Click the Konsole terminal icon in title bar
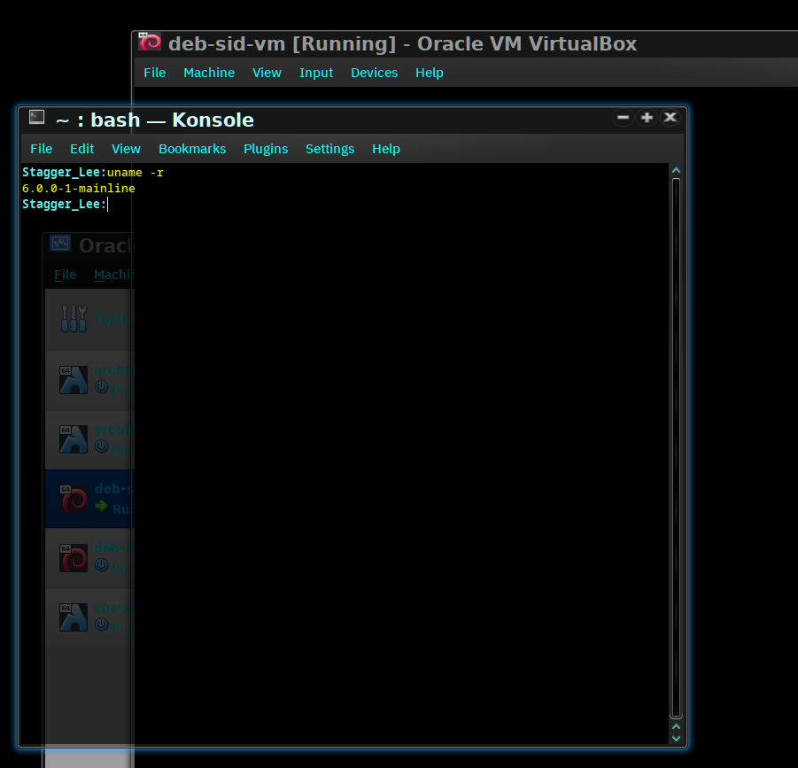This screenshot has height=768, width=798. [36, 118]
